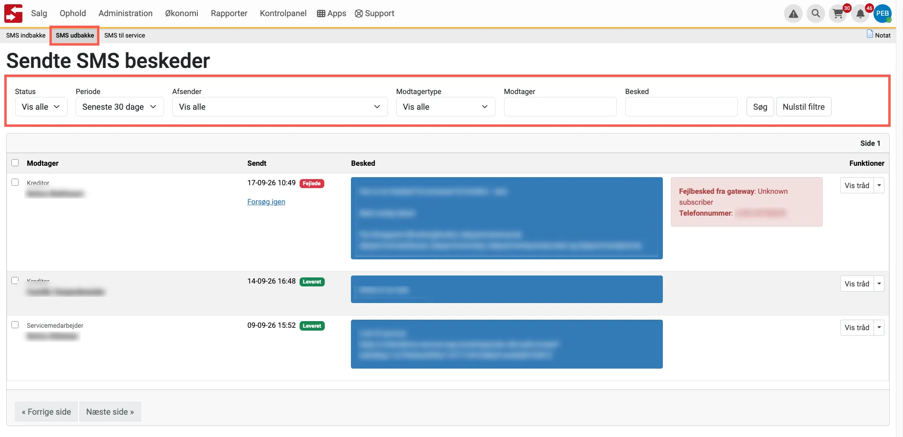This screenshot has height=437, width=903.
Task: Open the PEB user avatar
Action: pyautogui.click(x=883, y=14)
